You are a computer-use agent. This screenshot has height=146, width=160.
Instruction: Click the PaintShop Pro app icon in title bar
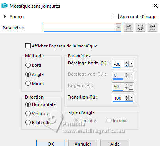(x=4, y=6)
